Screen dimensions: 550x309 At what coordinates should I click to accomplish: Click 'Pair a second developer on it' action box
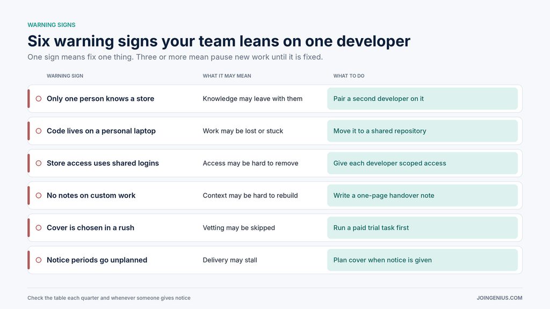tap(422, 99)
